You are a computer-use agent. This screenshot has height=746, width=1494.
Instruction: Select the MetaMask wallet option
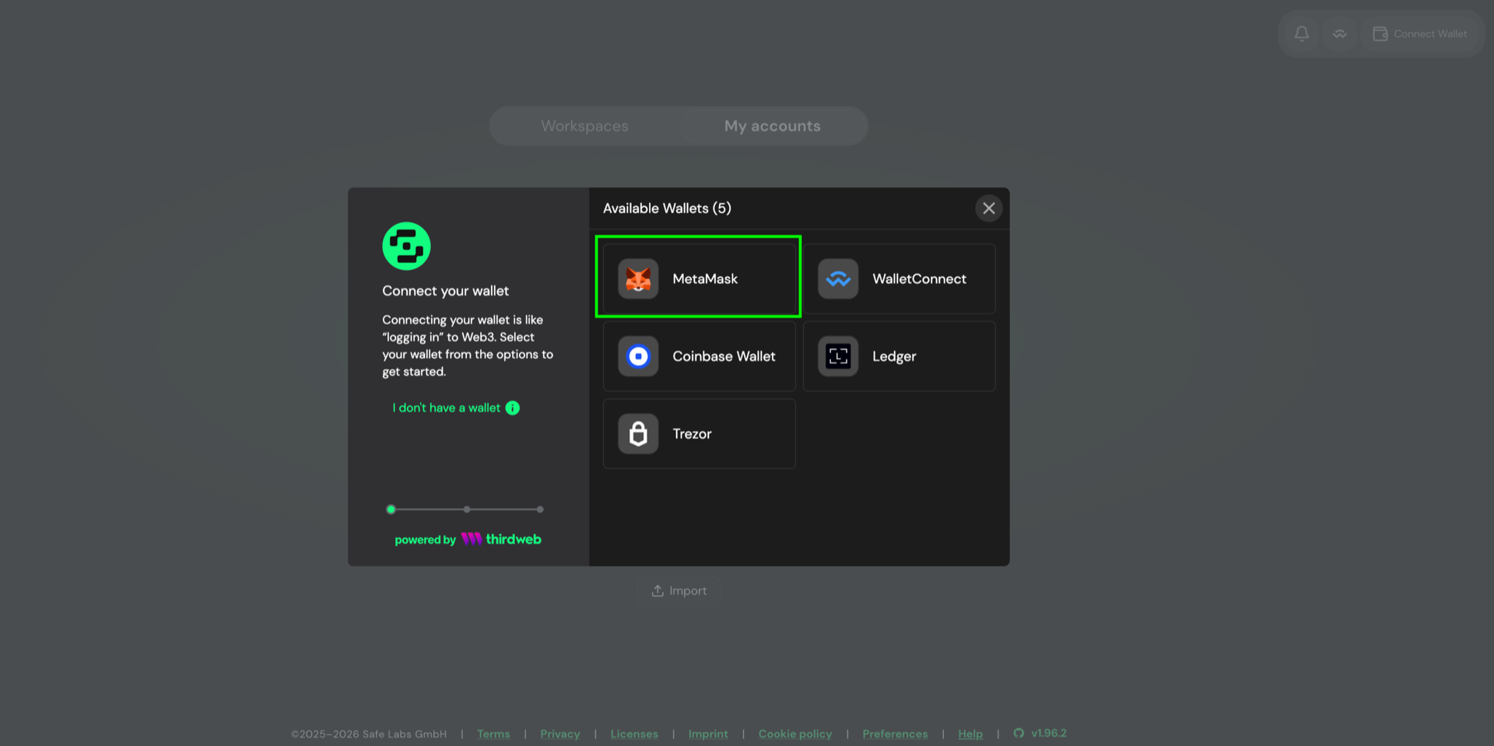[x=699, y=278]
